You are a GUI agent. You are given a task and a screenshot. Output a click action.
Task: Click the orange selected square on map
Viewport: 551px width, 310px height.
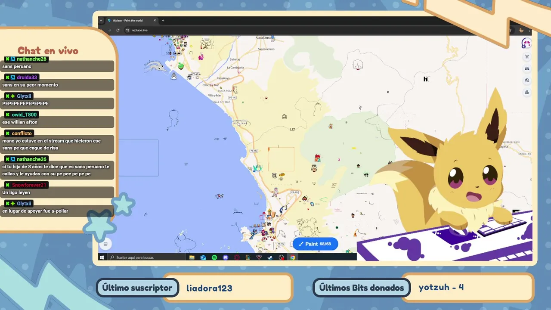[x=281, y=159]
